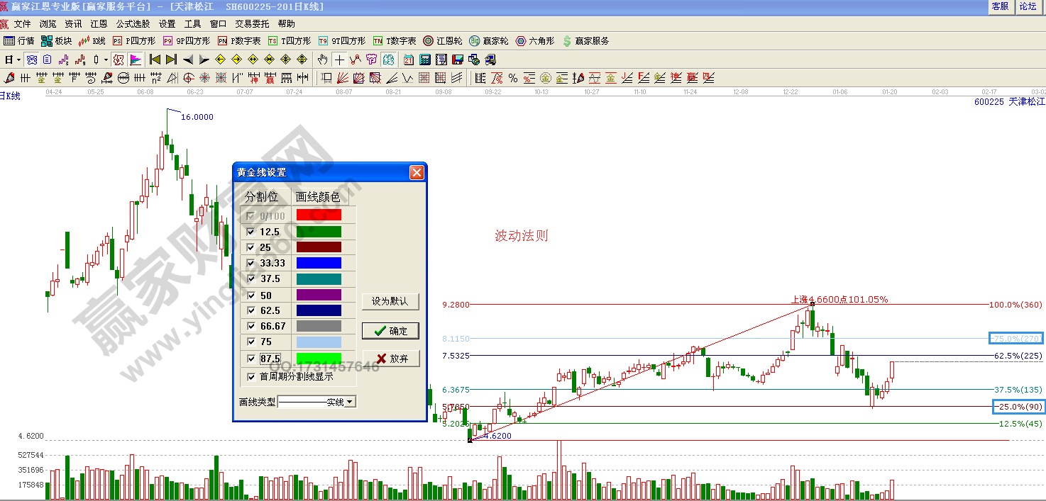
Task: Expand the 画线类型 line type dropdown
Action: tap(349, 402)
